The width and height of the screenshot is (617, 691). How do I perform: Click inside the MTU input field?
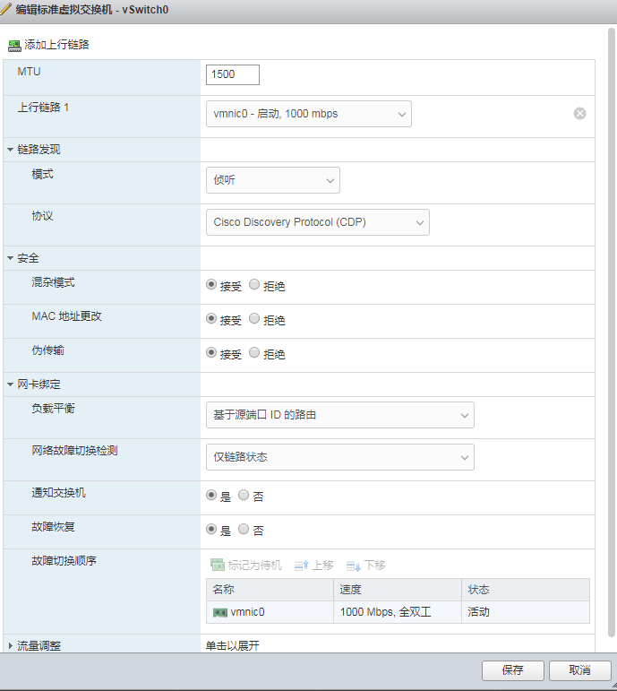(x=233, y=74)
